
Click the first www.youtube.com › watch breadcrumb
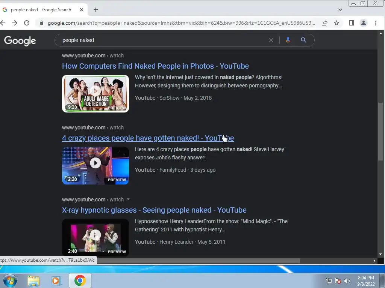93,55
